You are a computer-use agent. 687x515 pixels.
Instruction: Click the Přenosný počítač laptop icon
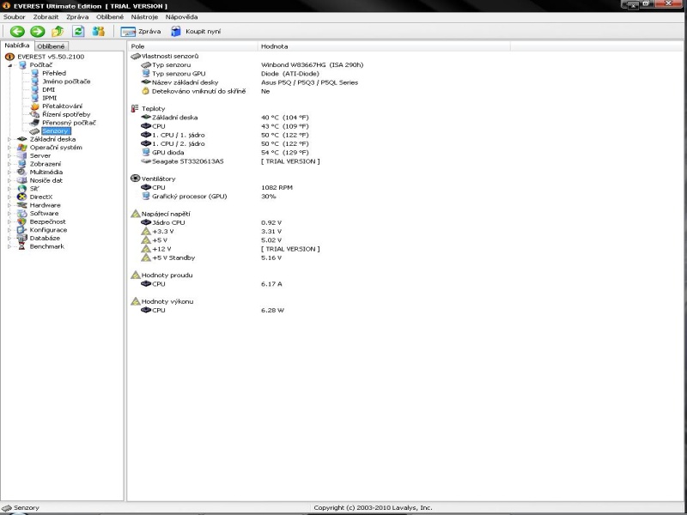tap(34, 123)
